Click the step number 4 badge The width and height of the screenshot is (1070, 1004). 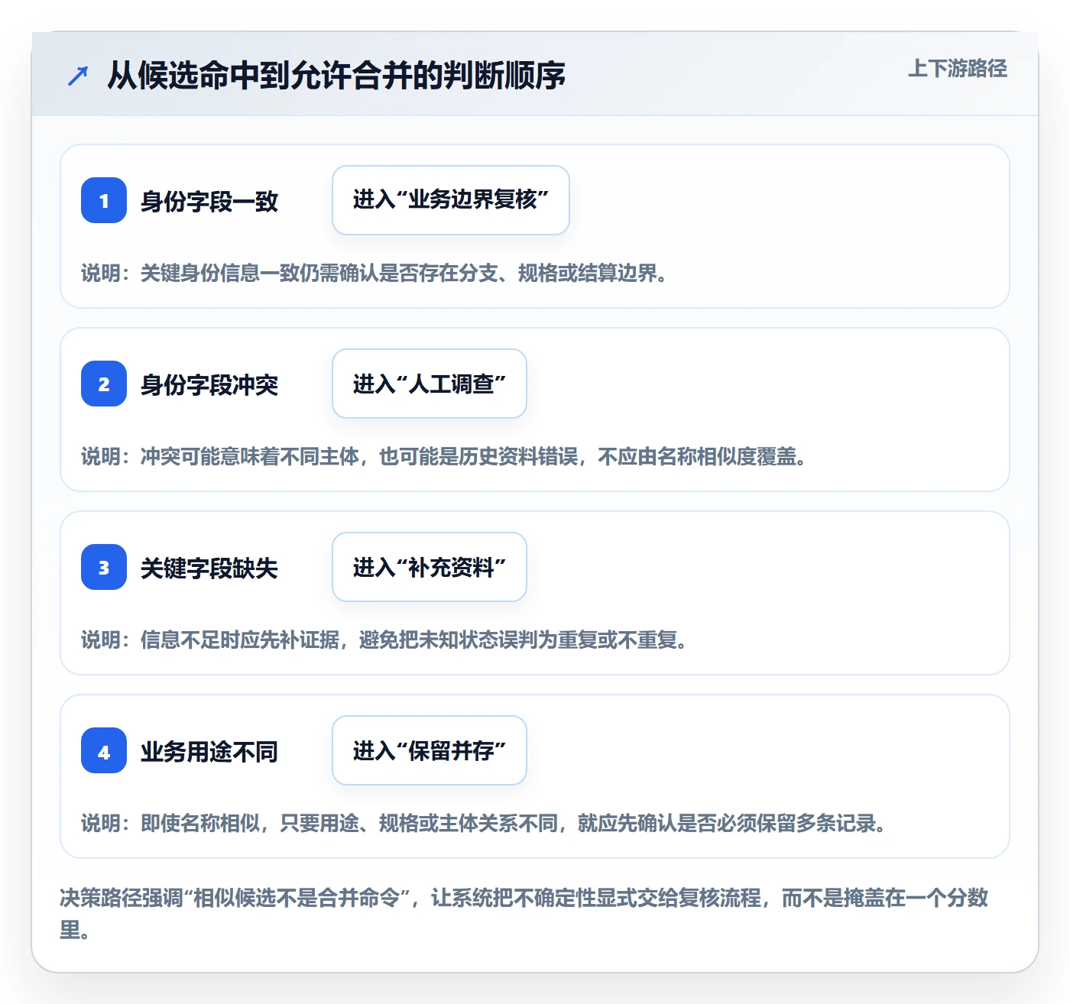point(104,750)
